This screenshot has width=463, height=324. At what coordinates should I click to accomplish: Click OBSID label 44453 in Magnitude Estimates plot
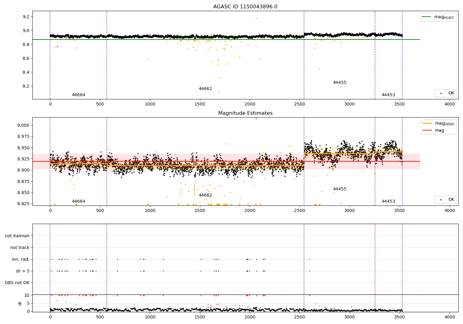click(x=388, y=201)
